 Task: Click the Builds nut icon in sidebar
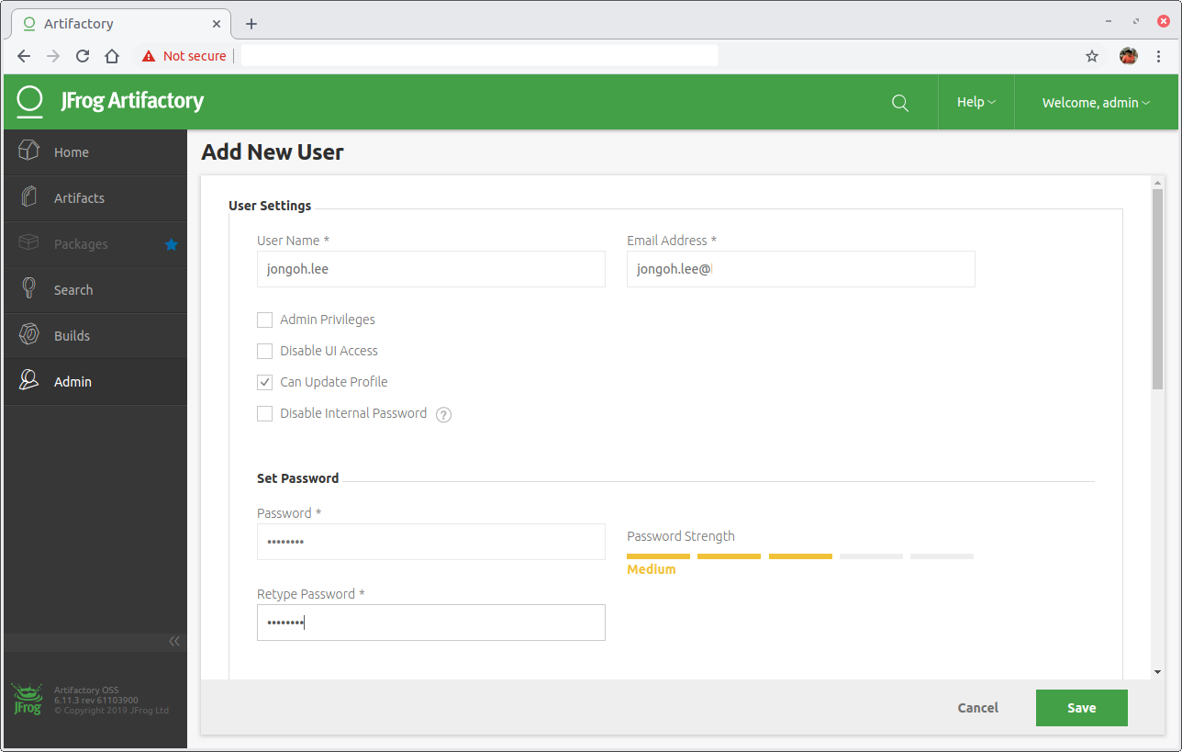tap(29, 335)
